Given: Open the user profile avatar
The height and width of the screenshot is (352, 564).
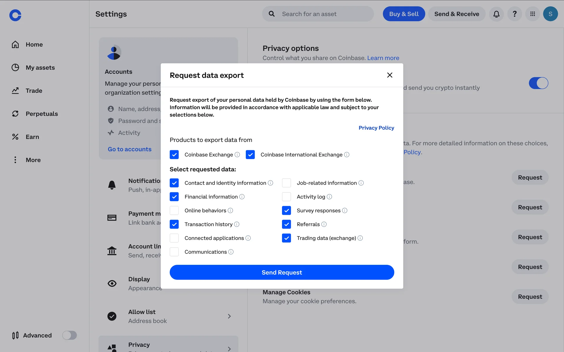Looking at the screenshot, I should coord(550,14).
